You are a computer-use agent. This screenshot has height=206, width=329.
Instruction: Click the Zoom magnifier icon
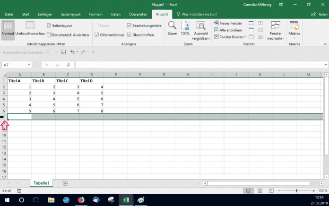(x=172, y=28)
